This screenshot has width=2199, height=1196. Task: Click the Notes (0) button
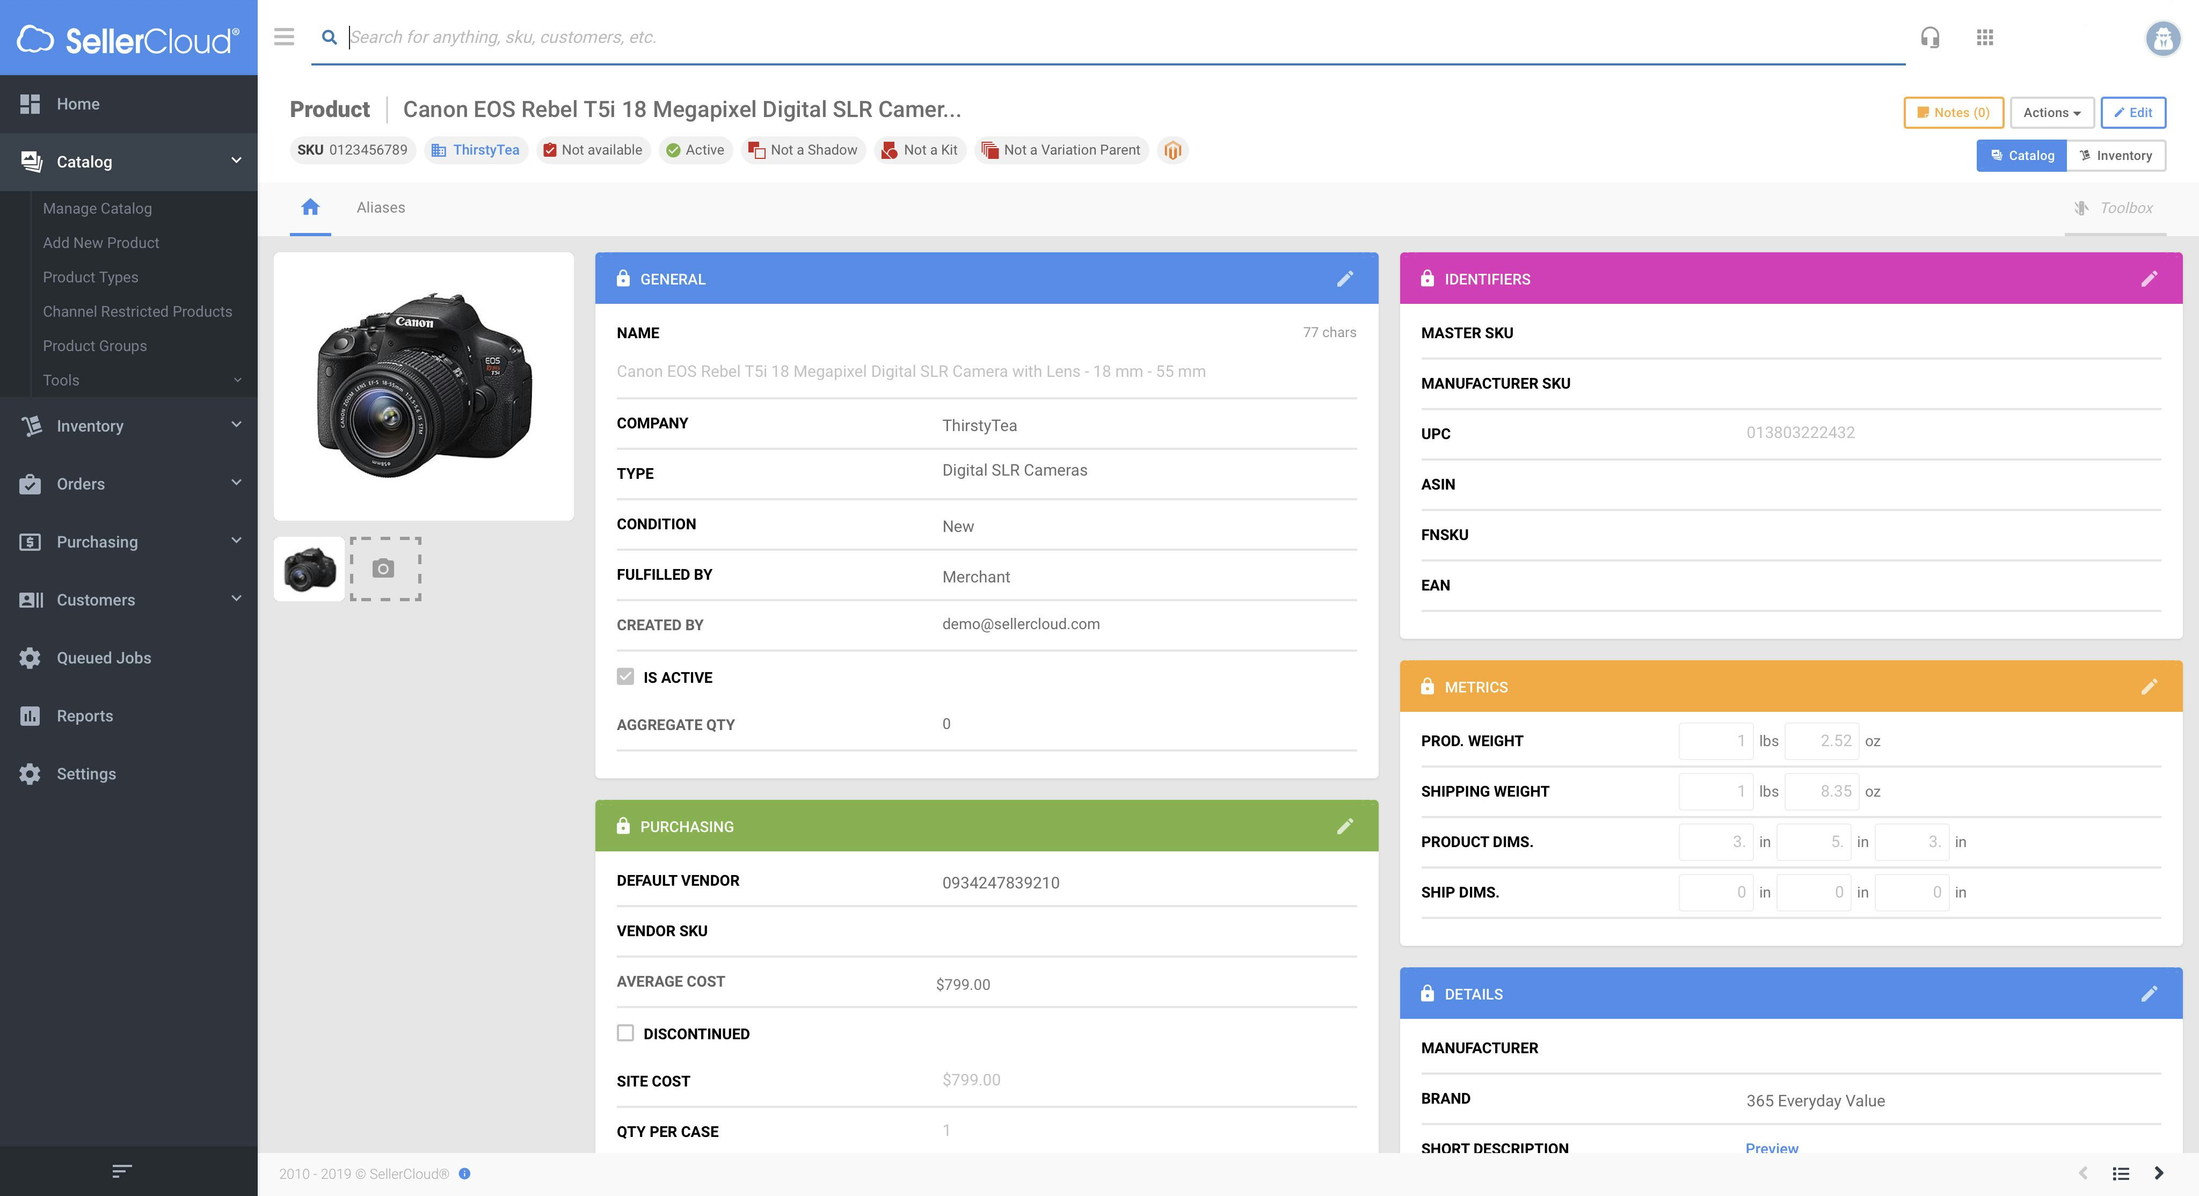click(1953, 113)
